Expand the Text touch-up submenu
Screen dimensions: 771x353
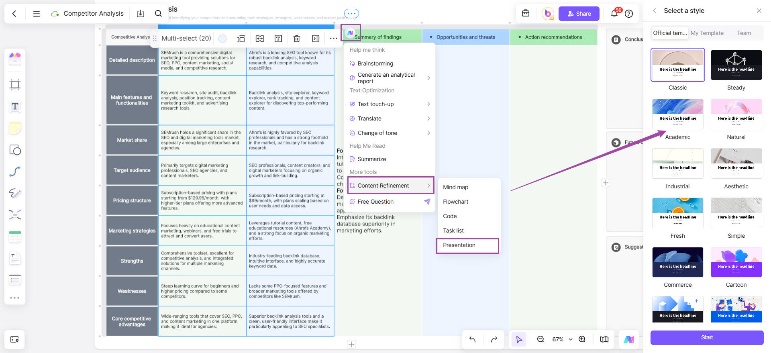pyautogui.click(x=390, y=104)
